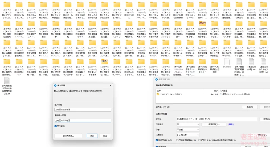270x147 pixels.
Task: Click the 文件名 archive path field
Action: (x=217, y=119)
